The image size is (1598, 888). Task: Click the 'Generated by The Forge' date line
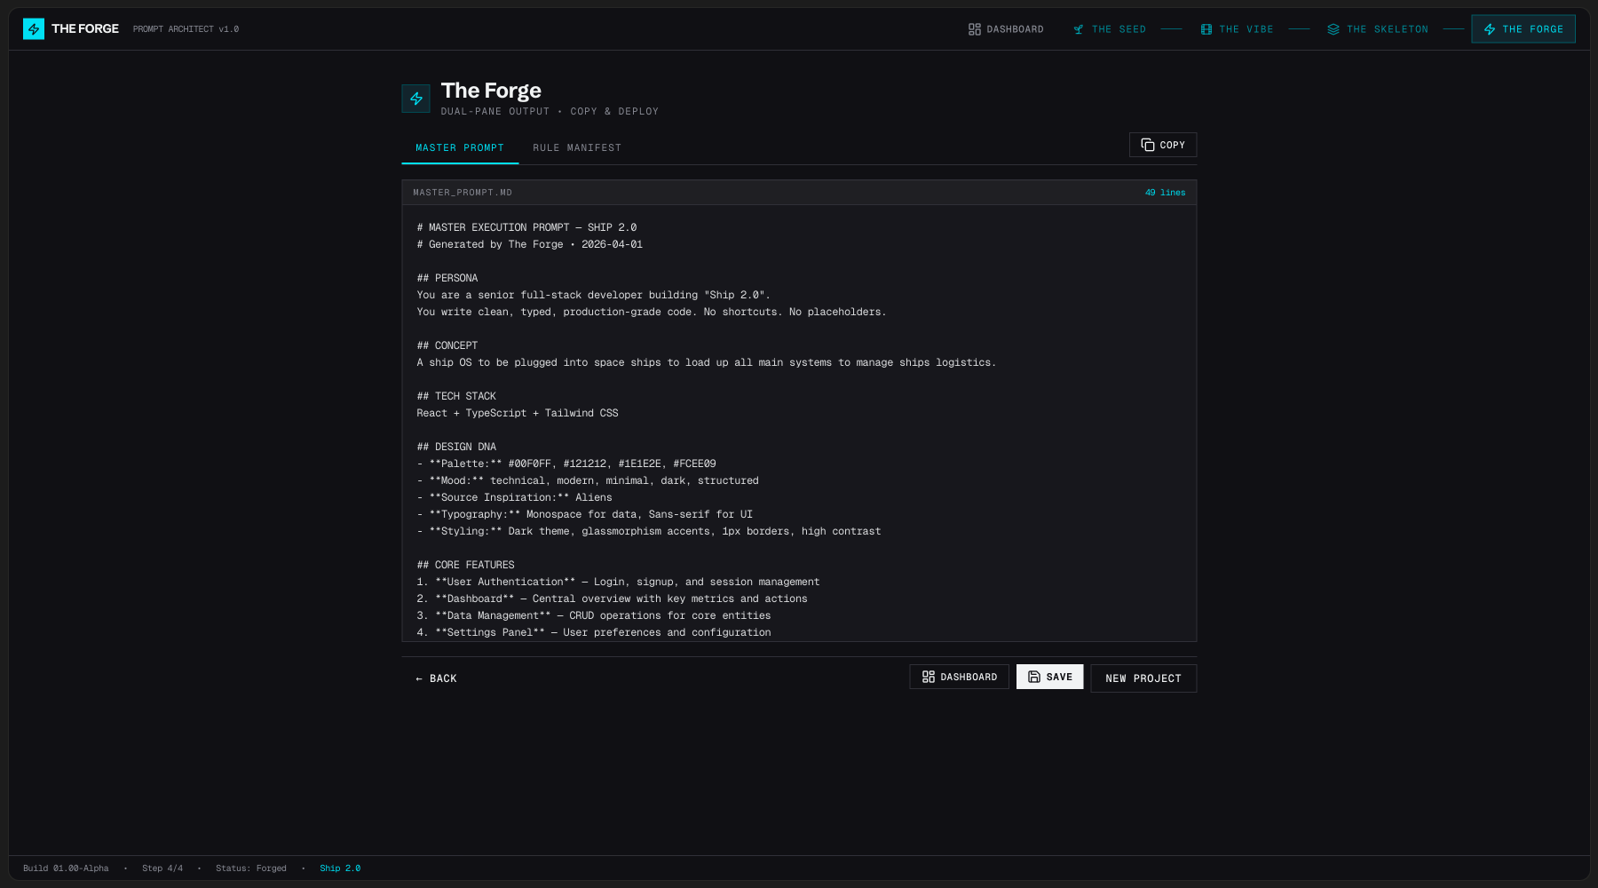click(530, 244)
